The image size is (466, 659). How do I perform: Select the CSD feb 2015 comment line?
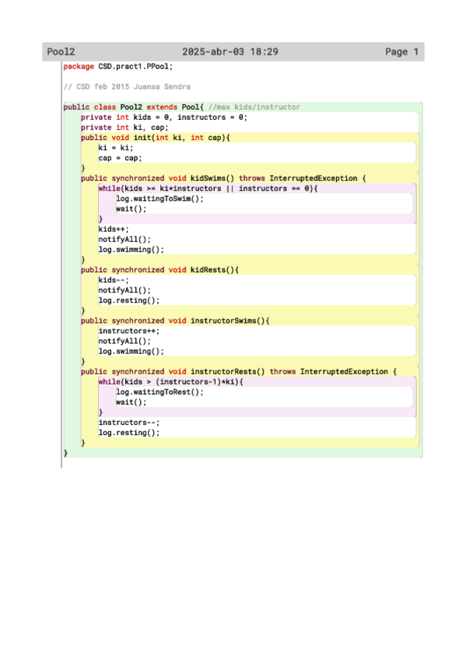coord(127,86)
